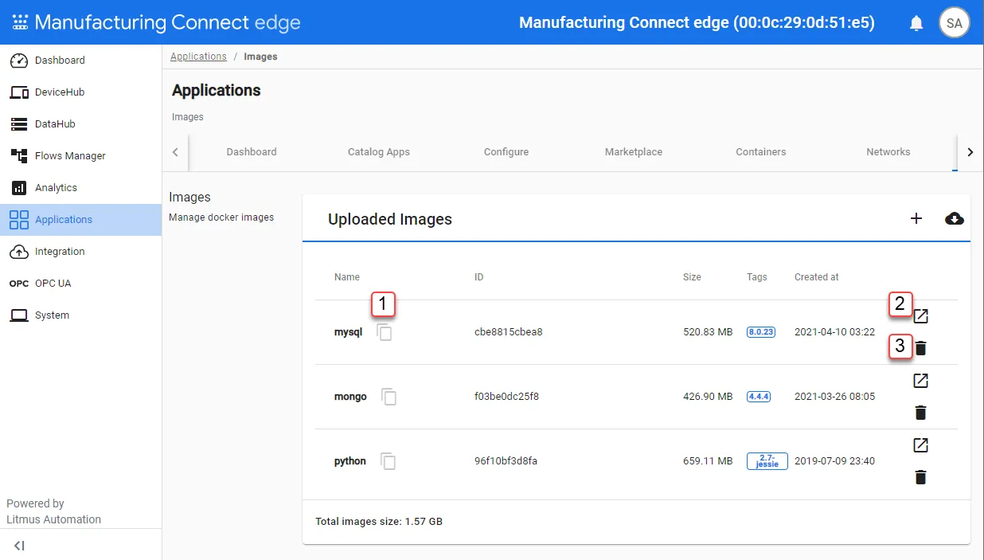Screen dimensions: 984x560
Task: Click the System laptop icon
Action: [x=19, y=315]
